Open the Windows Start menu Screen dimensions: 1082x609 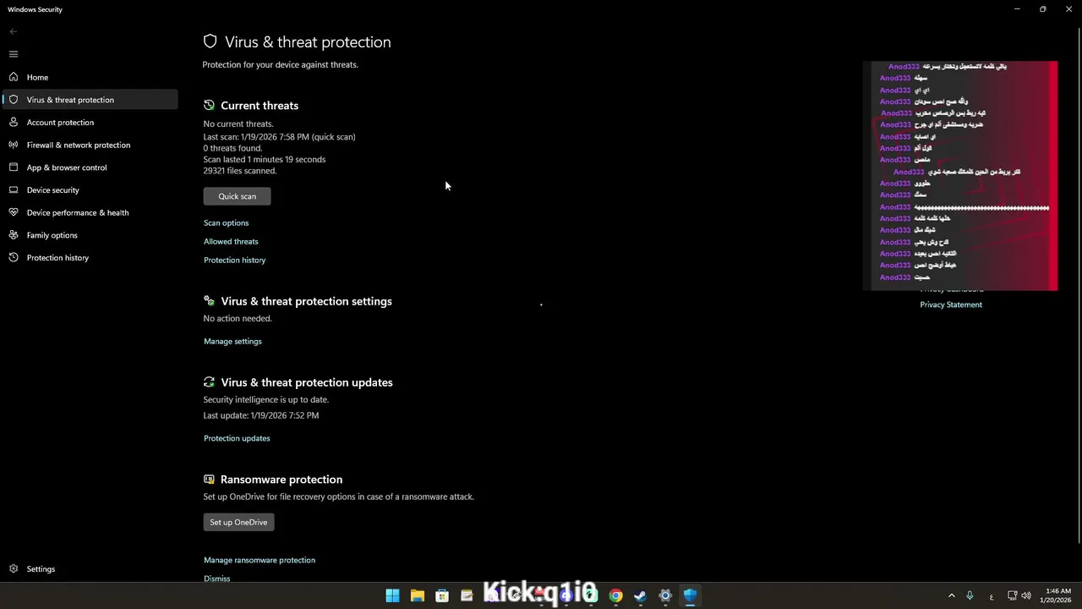[392, 595]
